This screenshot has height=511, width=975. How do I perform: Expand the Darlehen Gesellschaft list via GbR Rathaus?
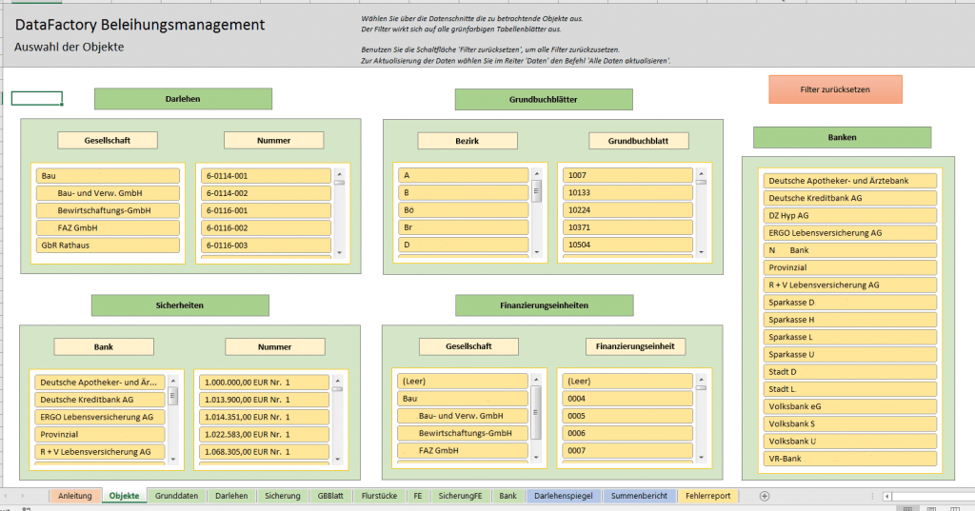coord(108,246)
